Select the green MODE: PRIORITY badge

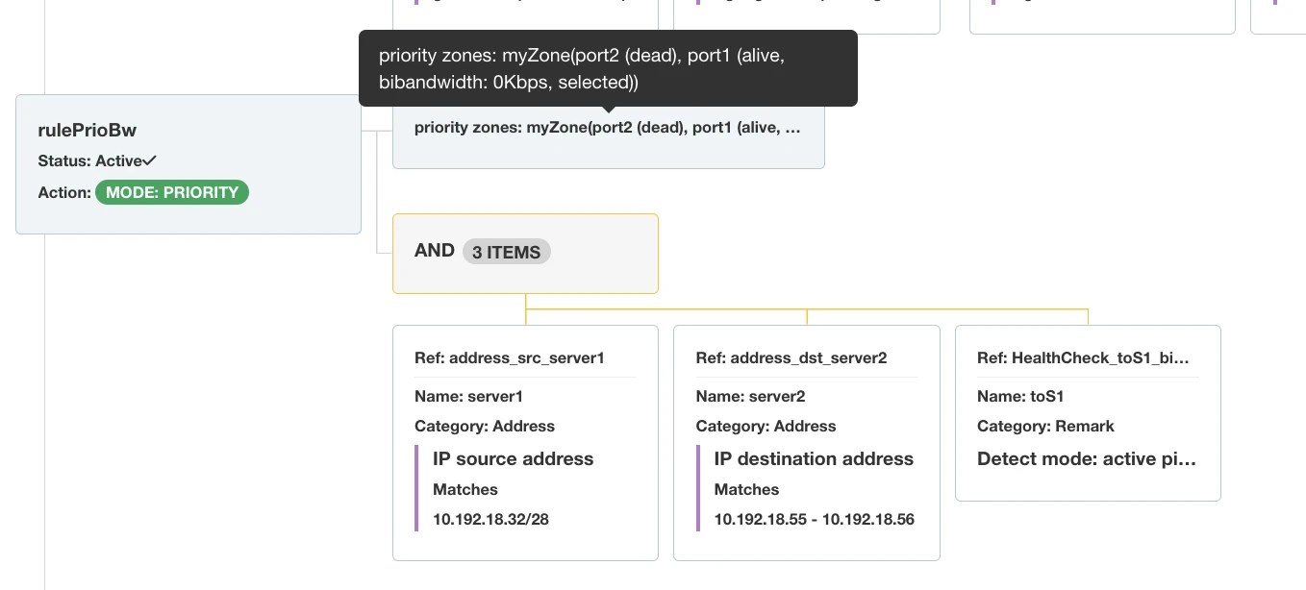[172, 192]
